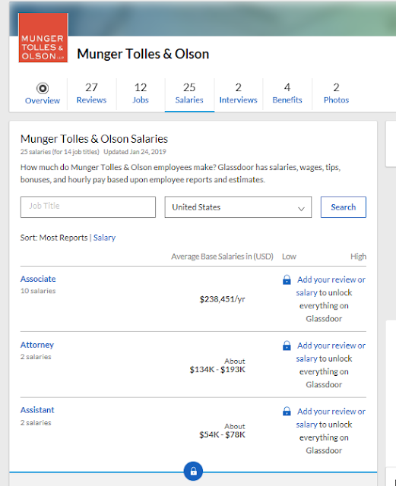396x486 pixels.
Task: Click the $238,451/yr salary figure
Action: pyautogui.click(x=222, y=299)
